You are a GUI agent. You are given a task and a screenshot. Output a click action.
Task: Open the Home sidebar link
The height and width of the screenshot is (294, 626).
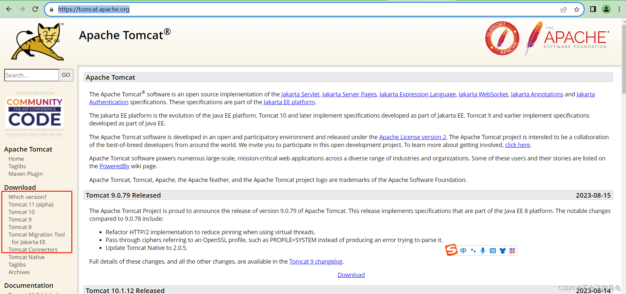tap(16, 159)
